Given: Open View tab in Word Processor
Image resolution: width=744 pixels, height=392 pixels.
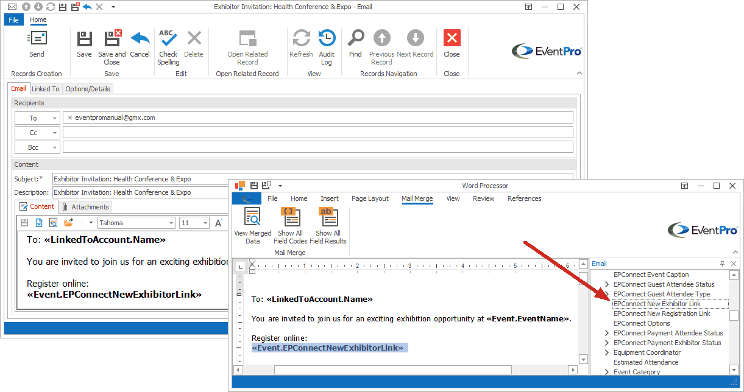Looking at the screenshot, I should coord(453,198).
